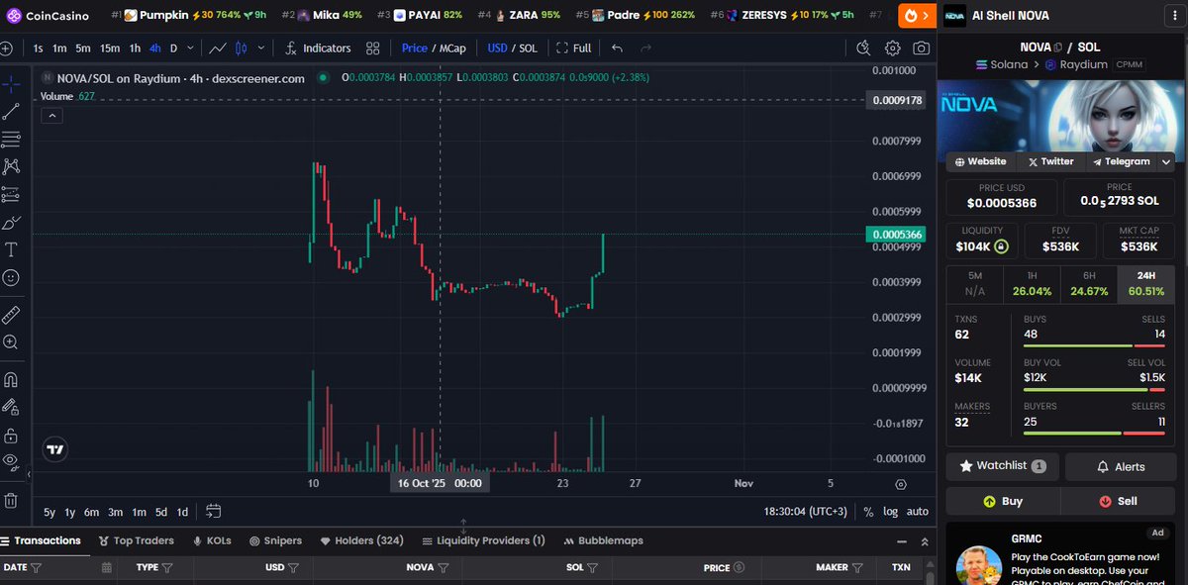Expand the chart style dropdown arrow
Image resolution: width=1188 pixels, height=585 pixels.
click(x=260, y=48)
